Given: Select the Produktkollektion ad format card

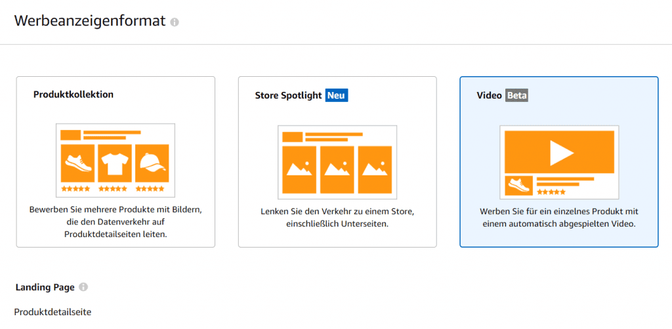Looking at the screenshot, I should (115, 162).
